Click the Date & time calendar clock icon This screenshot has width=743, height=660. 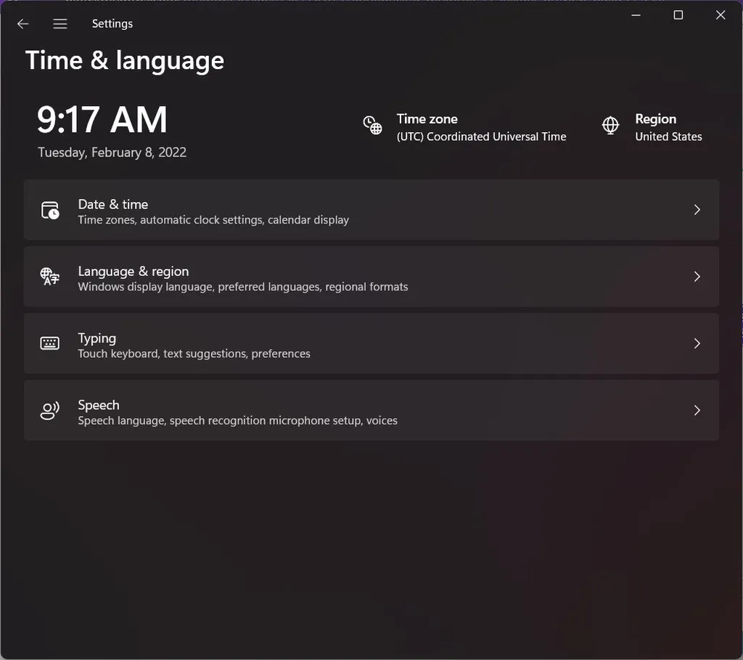50,210
